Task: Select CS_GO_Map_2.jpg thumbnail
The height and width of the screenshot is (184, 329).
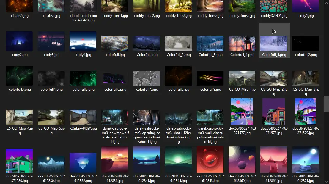Action: pyautogui.click(x=274, y=78)
